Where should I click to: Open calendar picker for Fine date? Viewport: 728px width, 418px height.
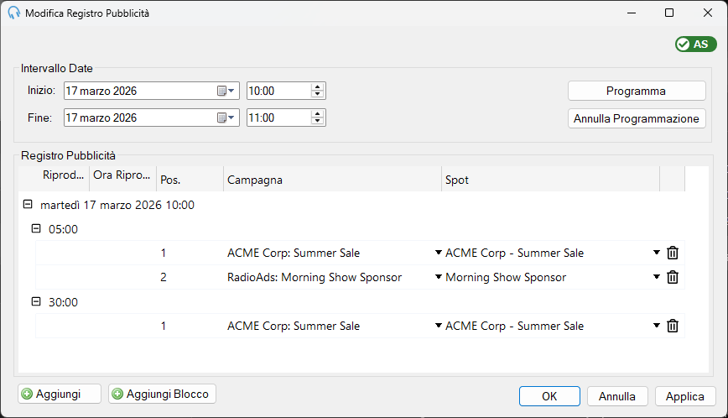click(226, 118)
